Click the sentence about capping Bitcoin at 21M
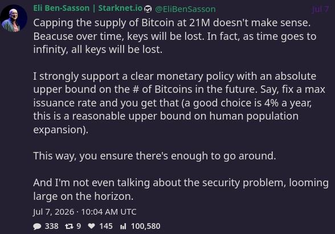 tap(172, 23)
